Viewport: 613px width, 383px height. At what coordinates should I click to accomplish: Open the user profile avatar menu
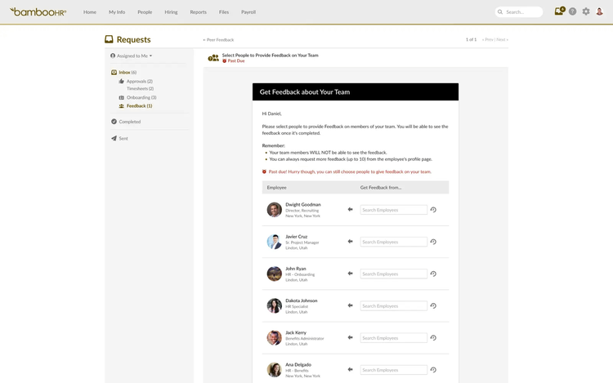tap(599, 11)
